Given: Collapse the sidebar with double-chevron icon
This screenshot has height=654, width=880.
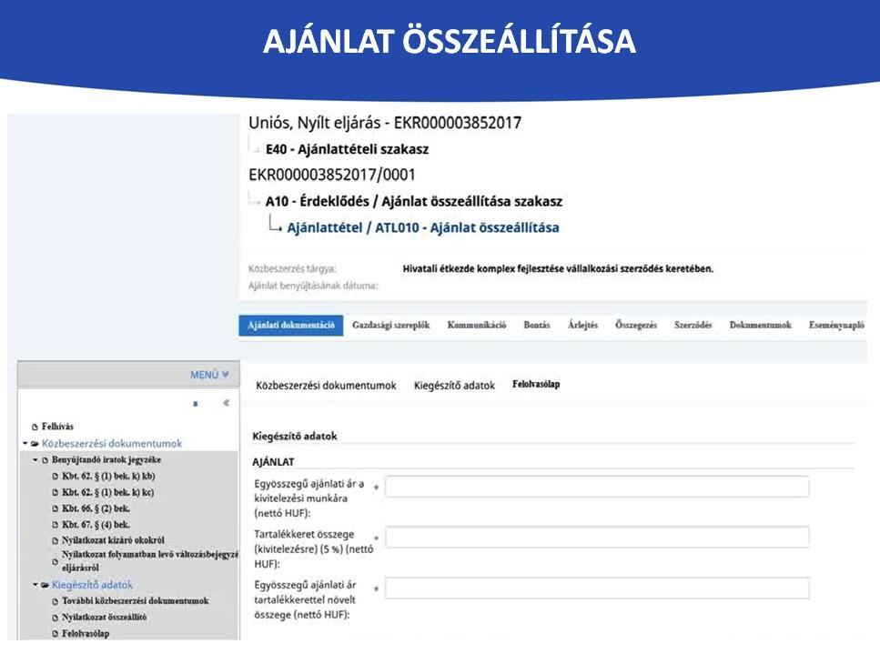Looking at the screenshot, I should pyautogui.click(x=226, y=403).
